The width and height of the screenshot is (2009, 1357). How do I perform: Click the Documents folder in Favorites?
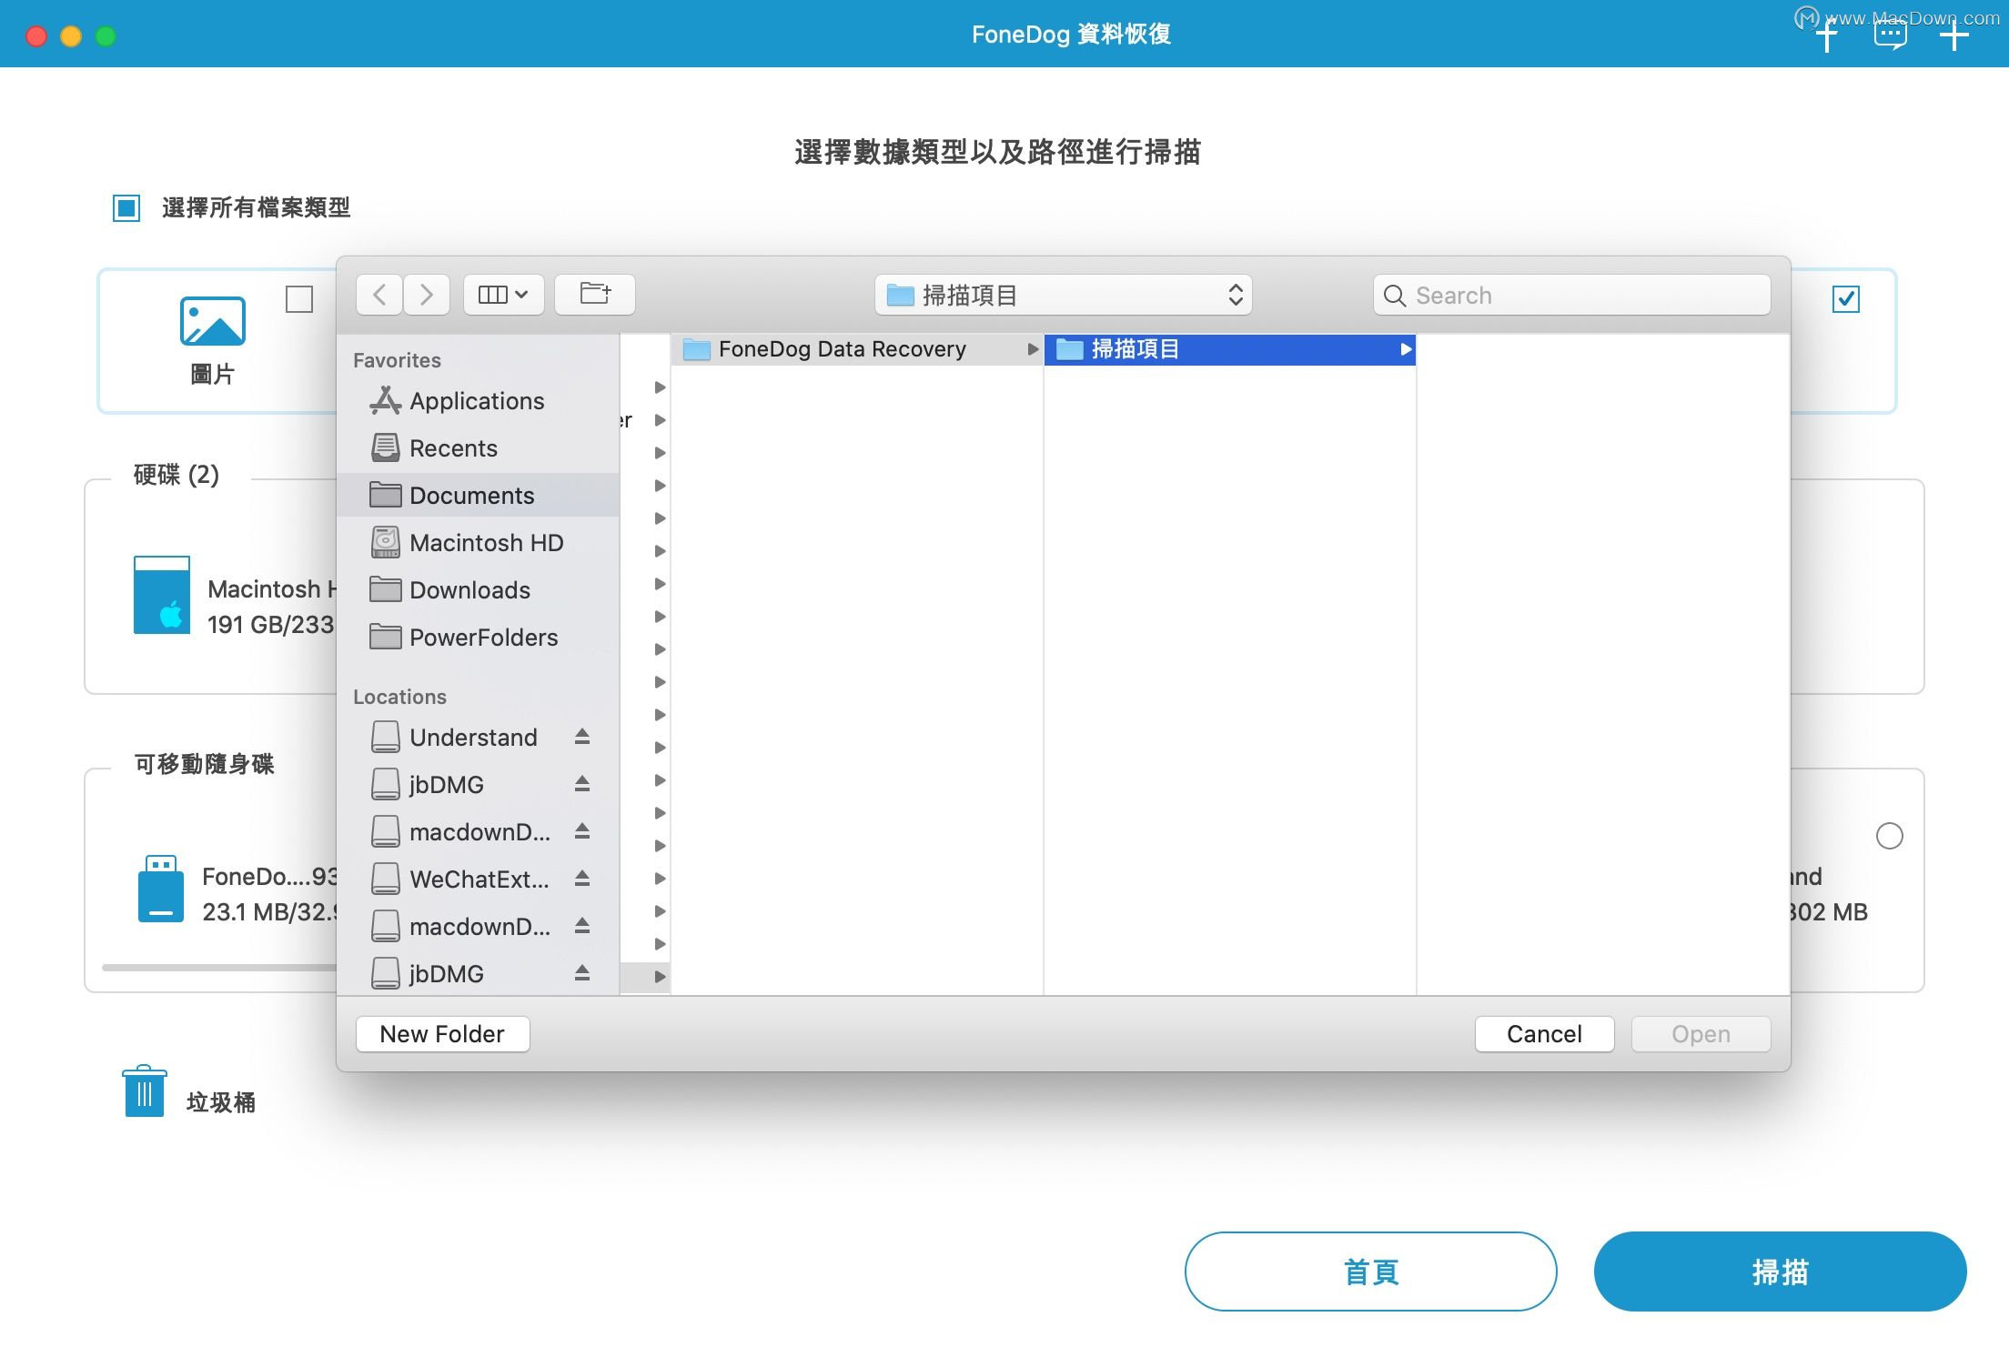[x=471, y=494]
